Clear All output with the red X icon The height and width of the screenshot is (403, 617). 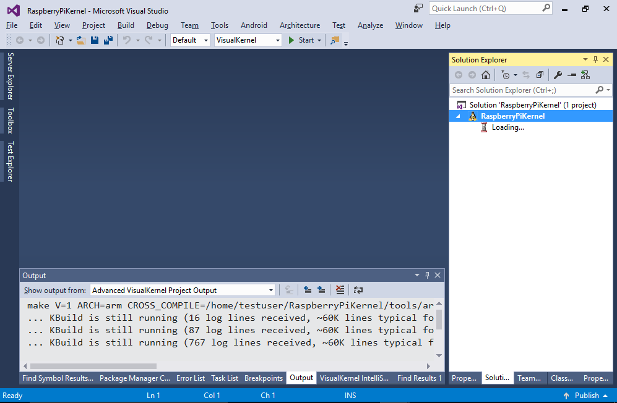point(340,290)
